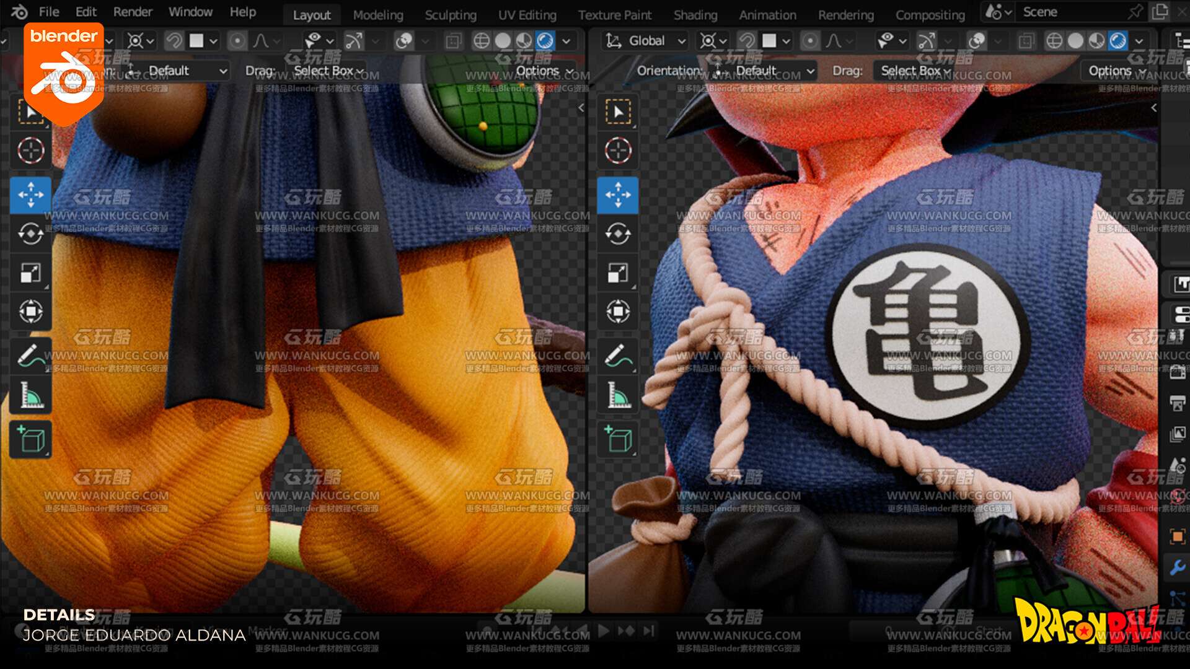
Task: Open Orientation Default dropdown in right viewport
Action: (764, 71)
